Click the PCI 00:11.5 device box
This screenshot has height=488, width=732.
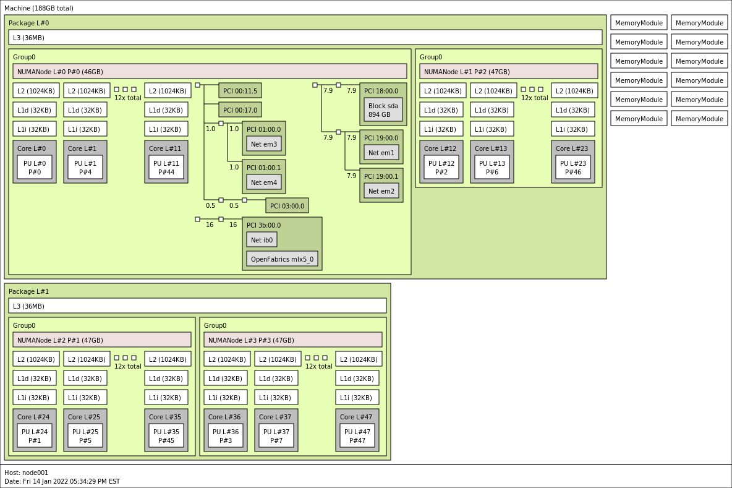[240, 90]
